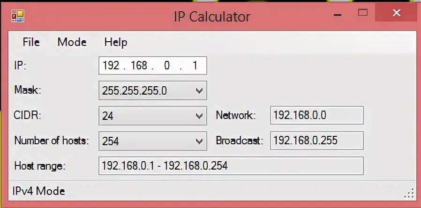Click the first IP octet 192
Viewport: 421px width, 208px height.
point(111,66)
